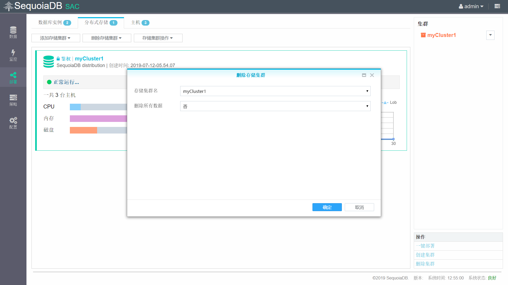The width and height of the screenshot is (508, 285).
Task: Click the 一键部署 operation link
Action: pyautogui.click(x=425, y=246)
